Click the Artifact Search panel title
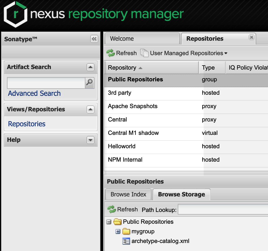 pyautogui.click(x=29, y=67)
